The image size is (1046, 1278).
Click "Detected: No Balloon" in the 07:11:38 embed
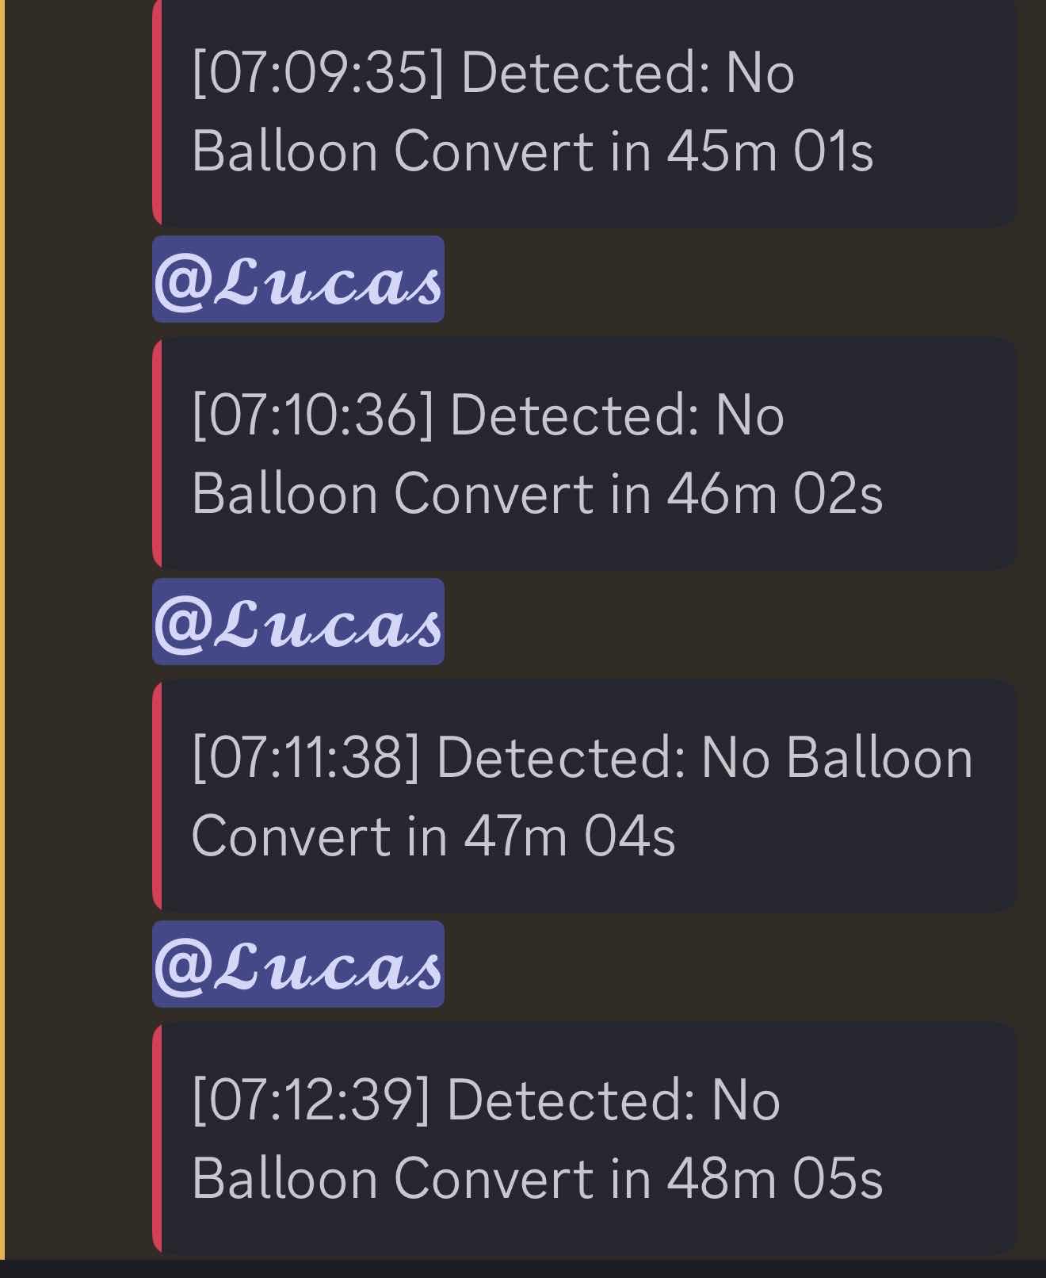[704, 758]
